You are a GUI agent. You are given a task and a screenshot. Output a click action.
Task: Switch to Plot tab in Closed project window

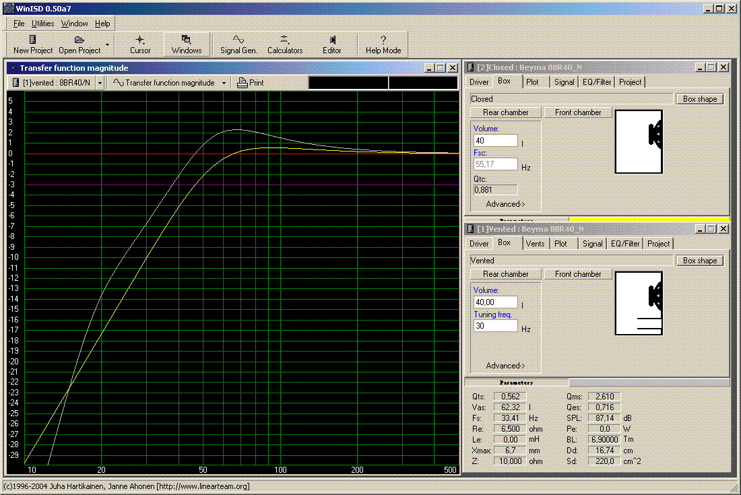click(532, 82)
